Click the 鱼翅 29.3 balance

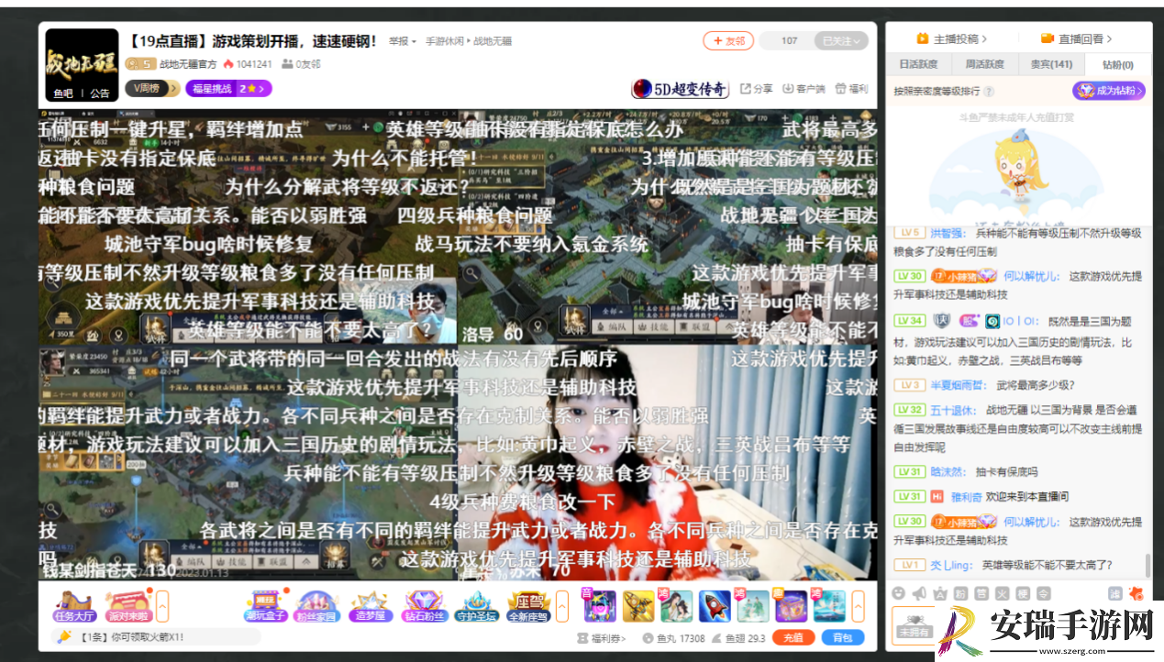(x=738, y=637)
